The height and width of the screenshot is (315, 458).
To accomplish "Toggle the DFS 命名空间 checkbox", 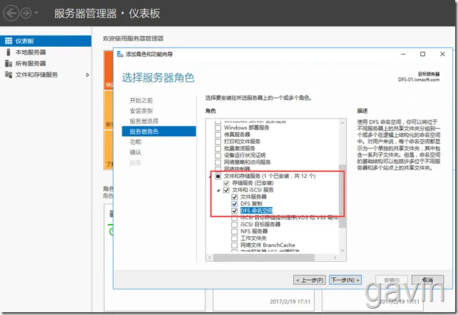I will (x=234, y=211).
